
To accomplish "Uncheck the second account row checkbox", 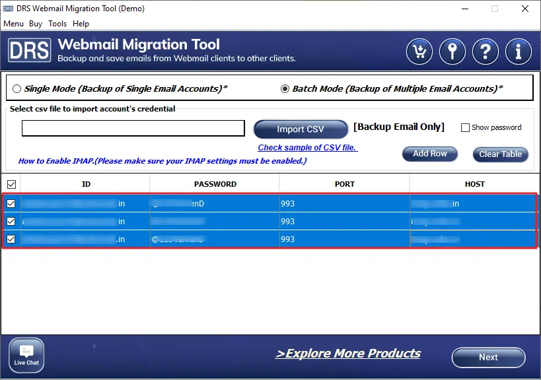I will coord(11,221).
